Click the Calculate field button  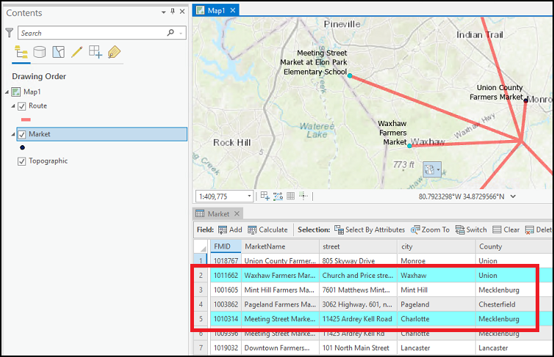click(x=267, y=229)
